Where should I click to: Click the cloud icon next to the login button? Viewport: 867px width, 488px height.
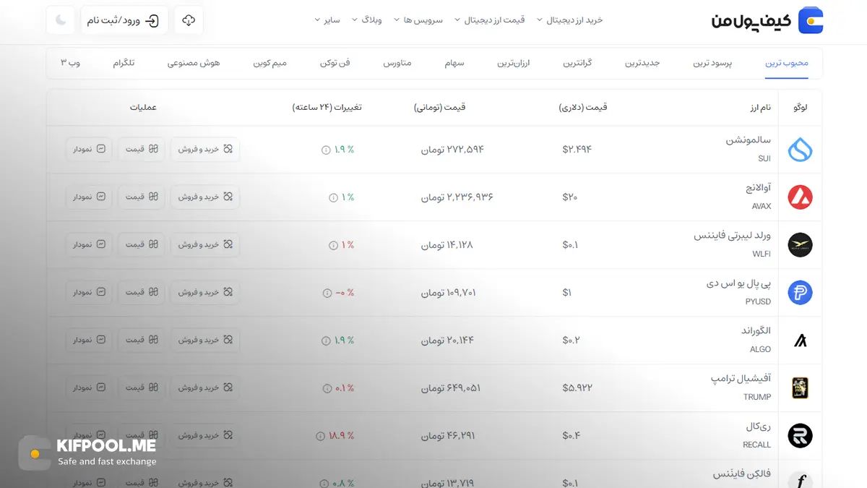(x=188, y=20)
